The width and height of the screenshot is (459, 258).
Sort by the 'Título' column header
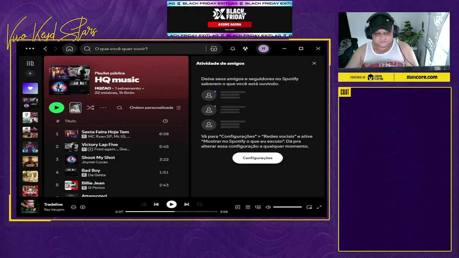[x=70, y=121]
